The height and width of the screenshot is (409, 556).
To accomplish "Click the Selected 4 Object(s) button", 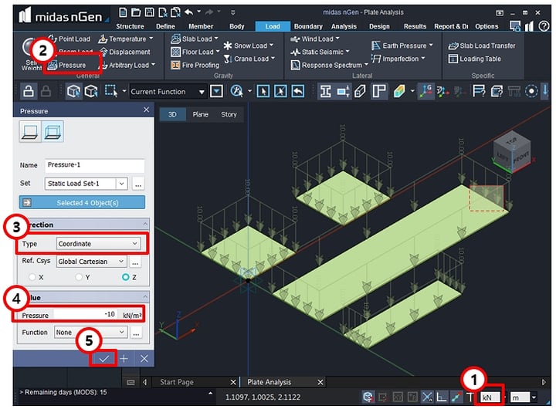I will [x=82, y=203].
